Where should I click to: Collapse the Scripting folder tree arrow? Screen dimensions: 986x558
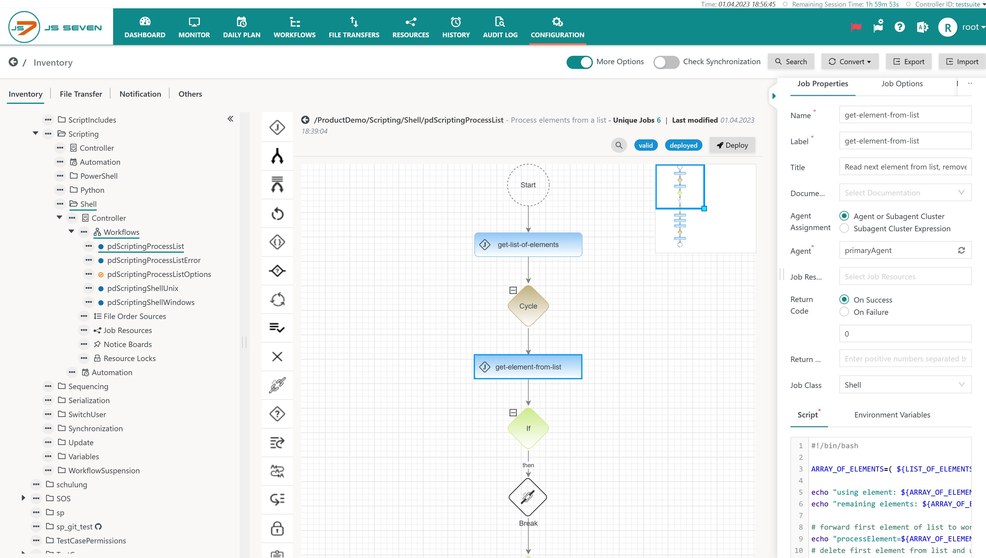coord(35,133)
